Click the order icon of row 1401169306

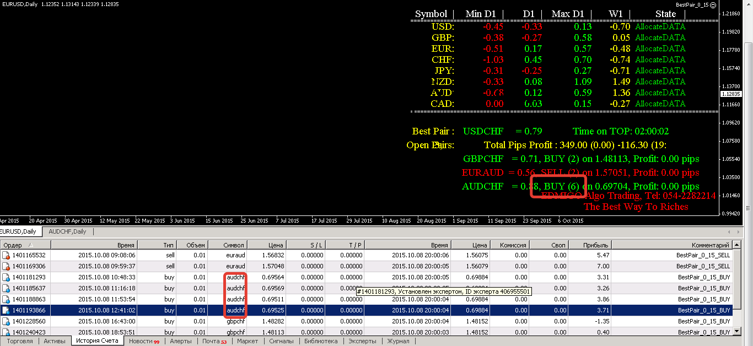point(6,266)
